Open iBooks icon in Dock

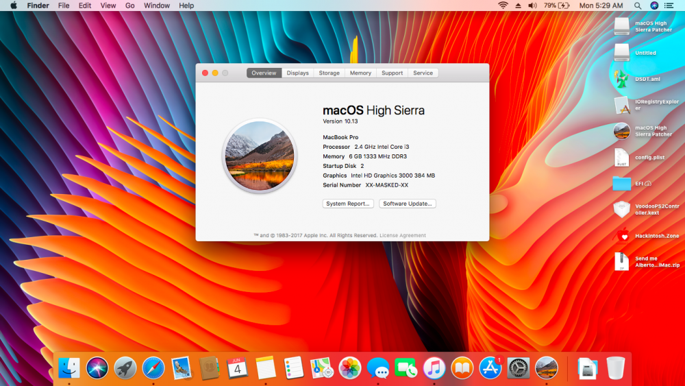pyautogui.click(x=462, y=367)
